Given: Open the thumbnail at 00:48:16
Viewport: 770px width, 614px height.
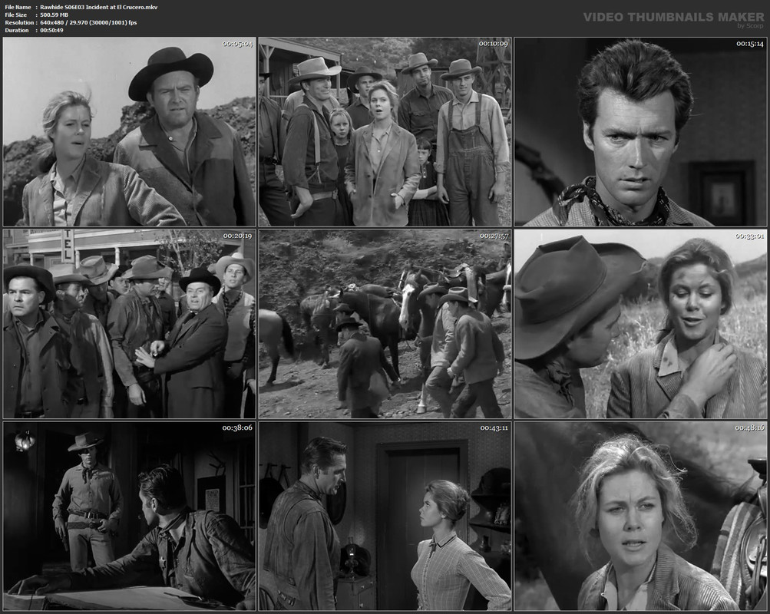Looking at the screenshot, I should click(x=641, y=516).
